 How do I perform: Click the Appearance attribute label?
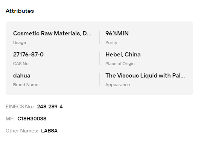point(117,85)
